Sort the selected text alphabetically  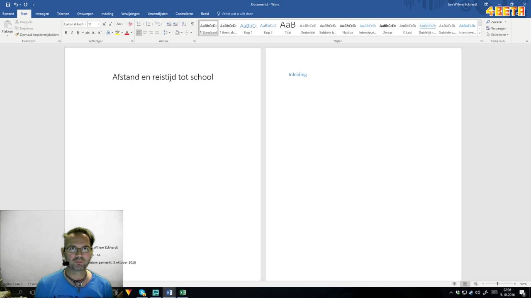184,24
